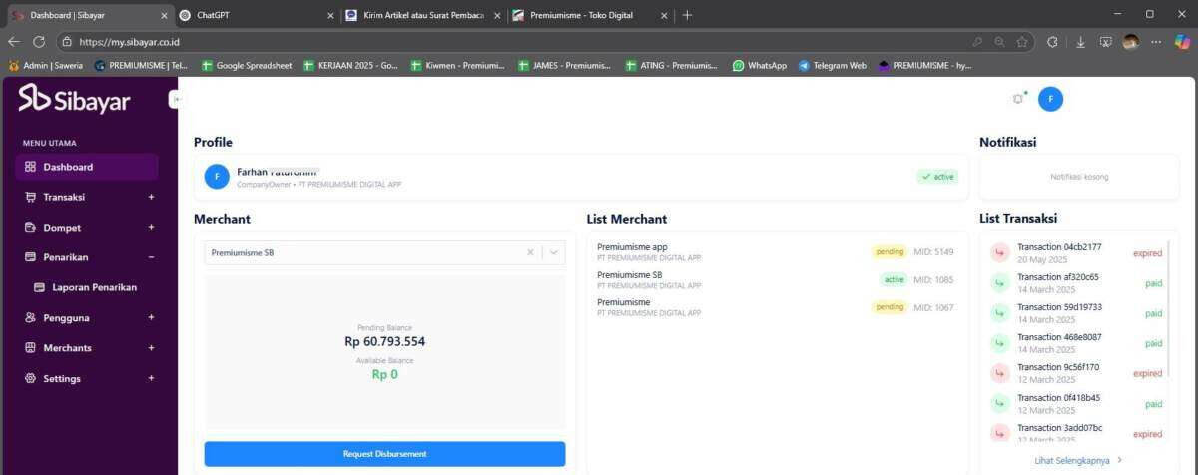
Task: Open browser profile picture
Action: (x=1131, y=42)
